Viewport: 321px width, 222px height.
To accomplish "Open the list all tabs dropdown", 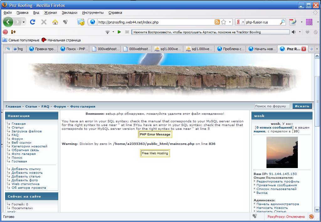I will point(317,49).
